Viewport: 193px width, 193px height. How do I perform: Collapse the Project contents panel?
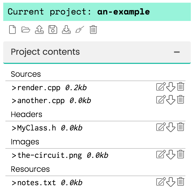177,52
